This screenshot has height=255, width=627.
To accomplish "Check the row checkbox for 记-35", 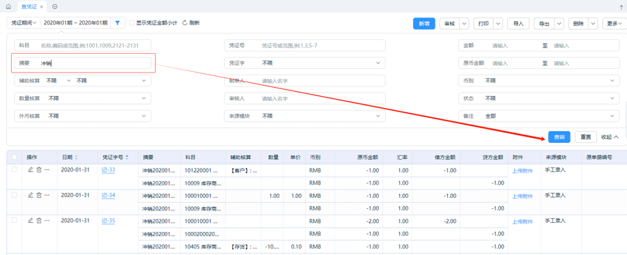I will click(x=15, y=220).
